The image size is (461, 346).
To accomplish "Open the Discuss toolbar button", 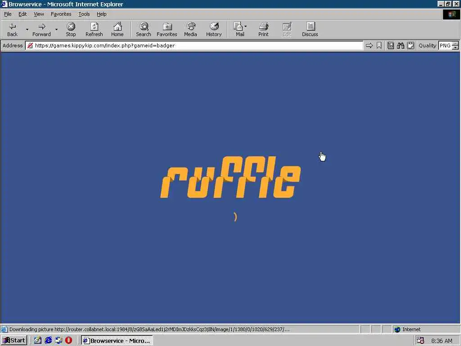I will [x=310, y=29].
